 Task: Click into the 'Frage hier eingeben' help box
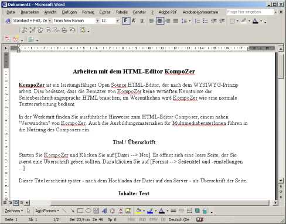tap(250, 12)
